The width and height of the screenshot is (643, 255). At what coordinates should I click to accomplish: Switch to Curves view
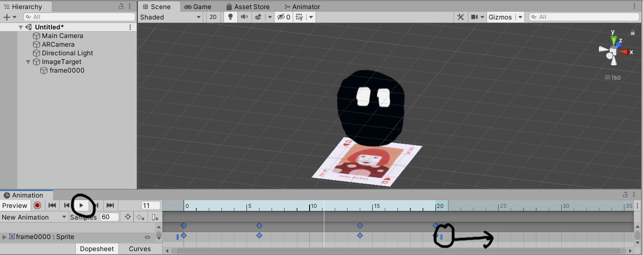pyautogui.click(x=140, y=249)
